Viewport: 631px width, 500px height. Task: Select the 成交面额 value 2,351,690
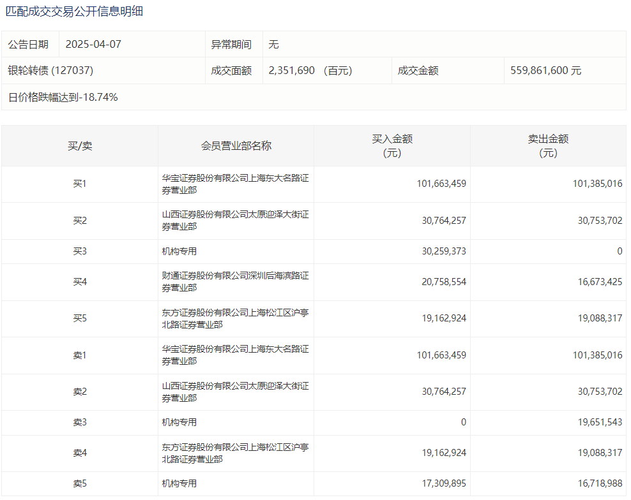292,71
